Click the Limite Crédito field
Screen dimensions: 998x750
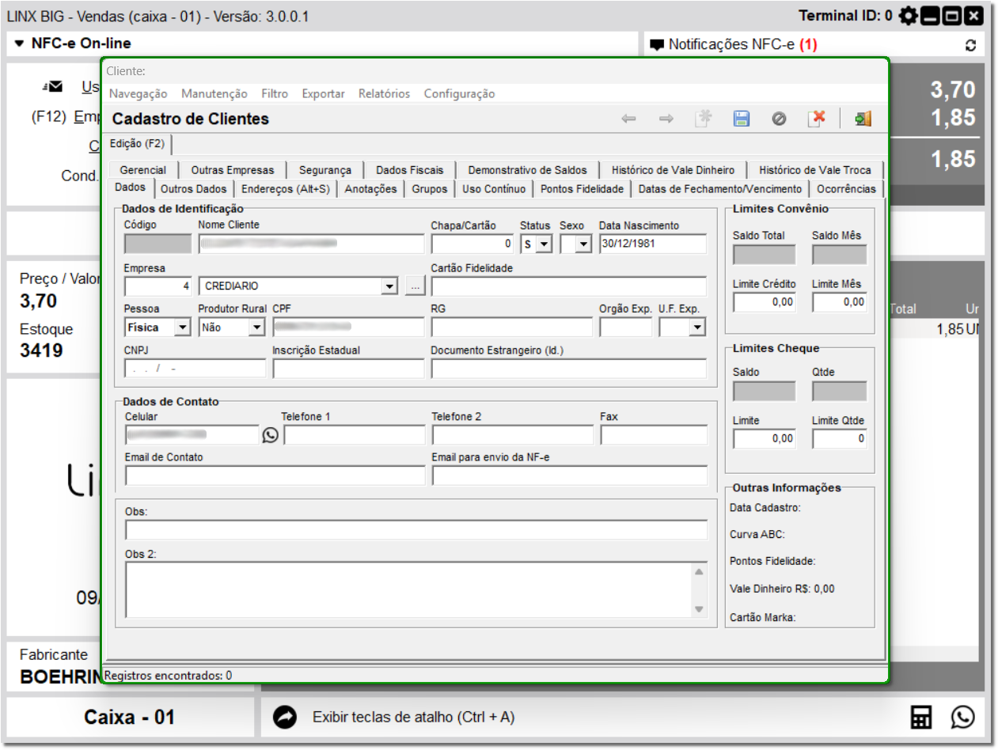point(764,302)
